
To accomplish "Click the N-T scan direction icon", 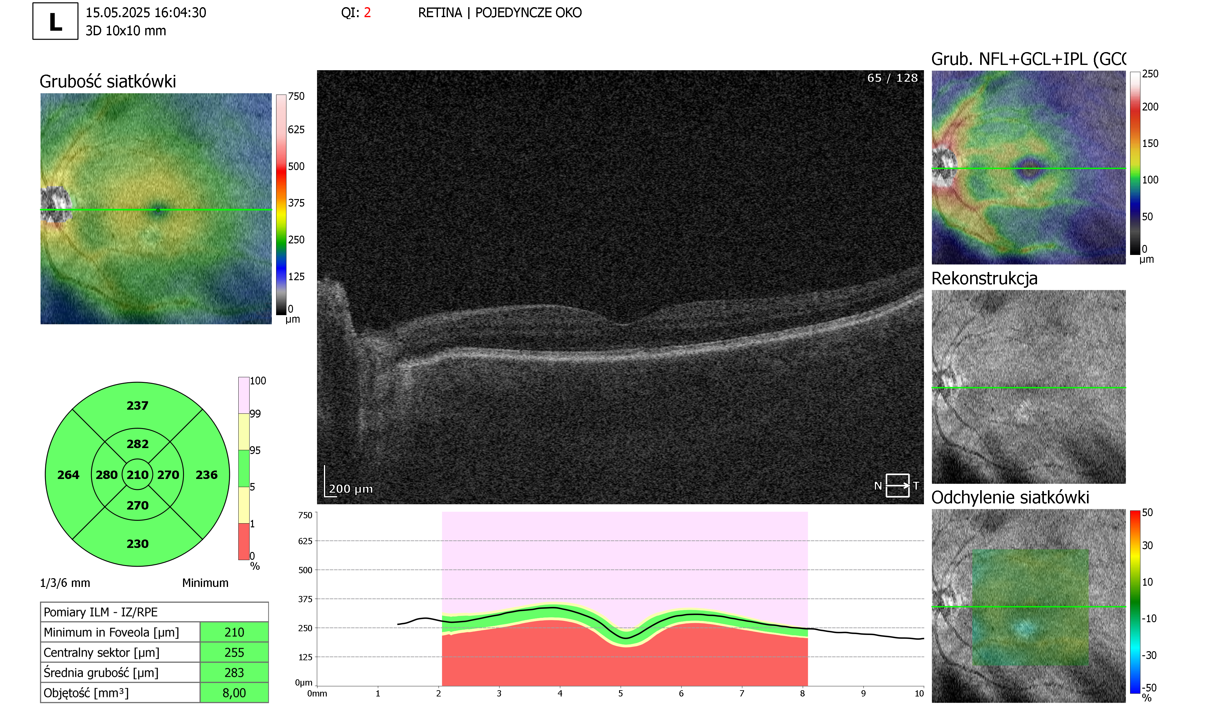I will tap(896, 486).
